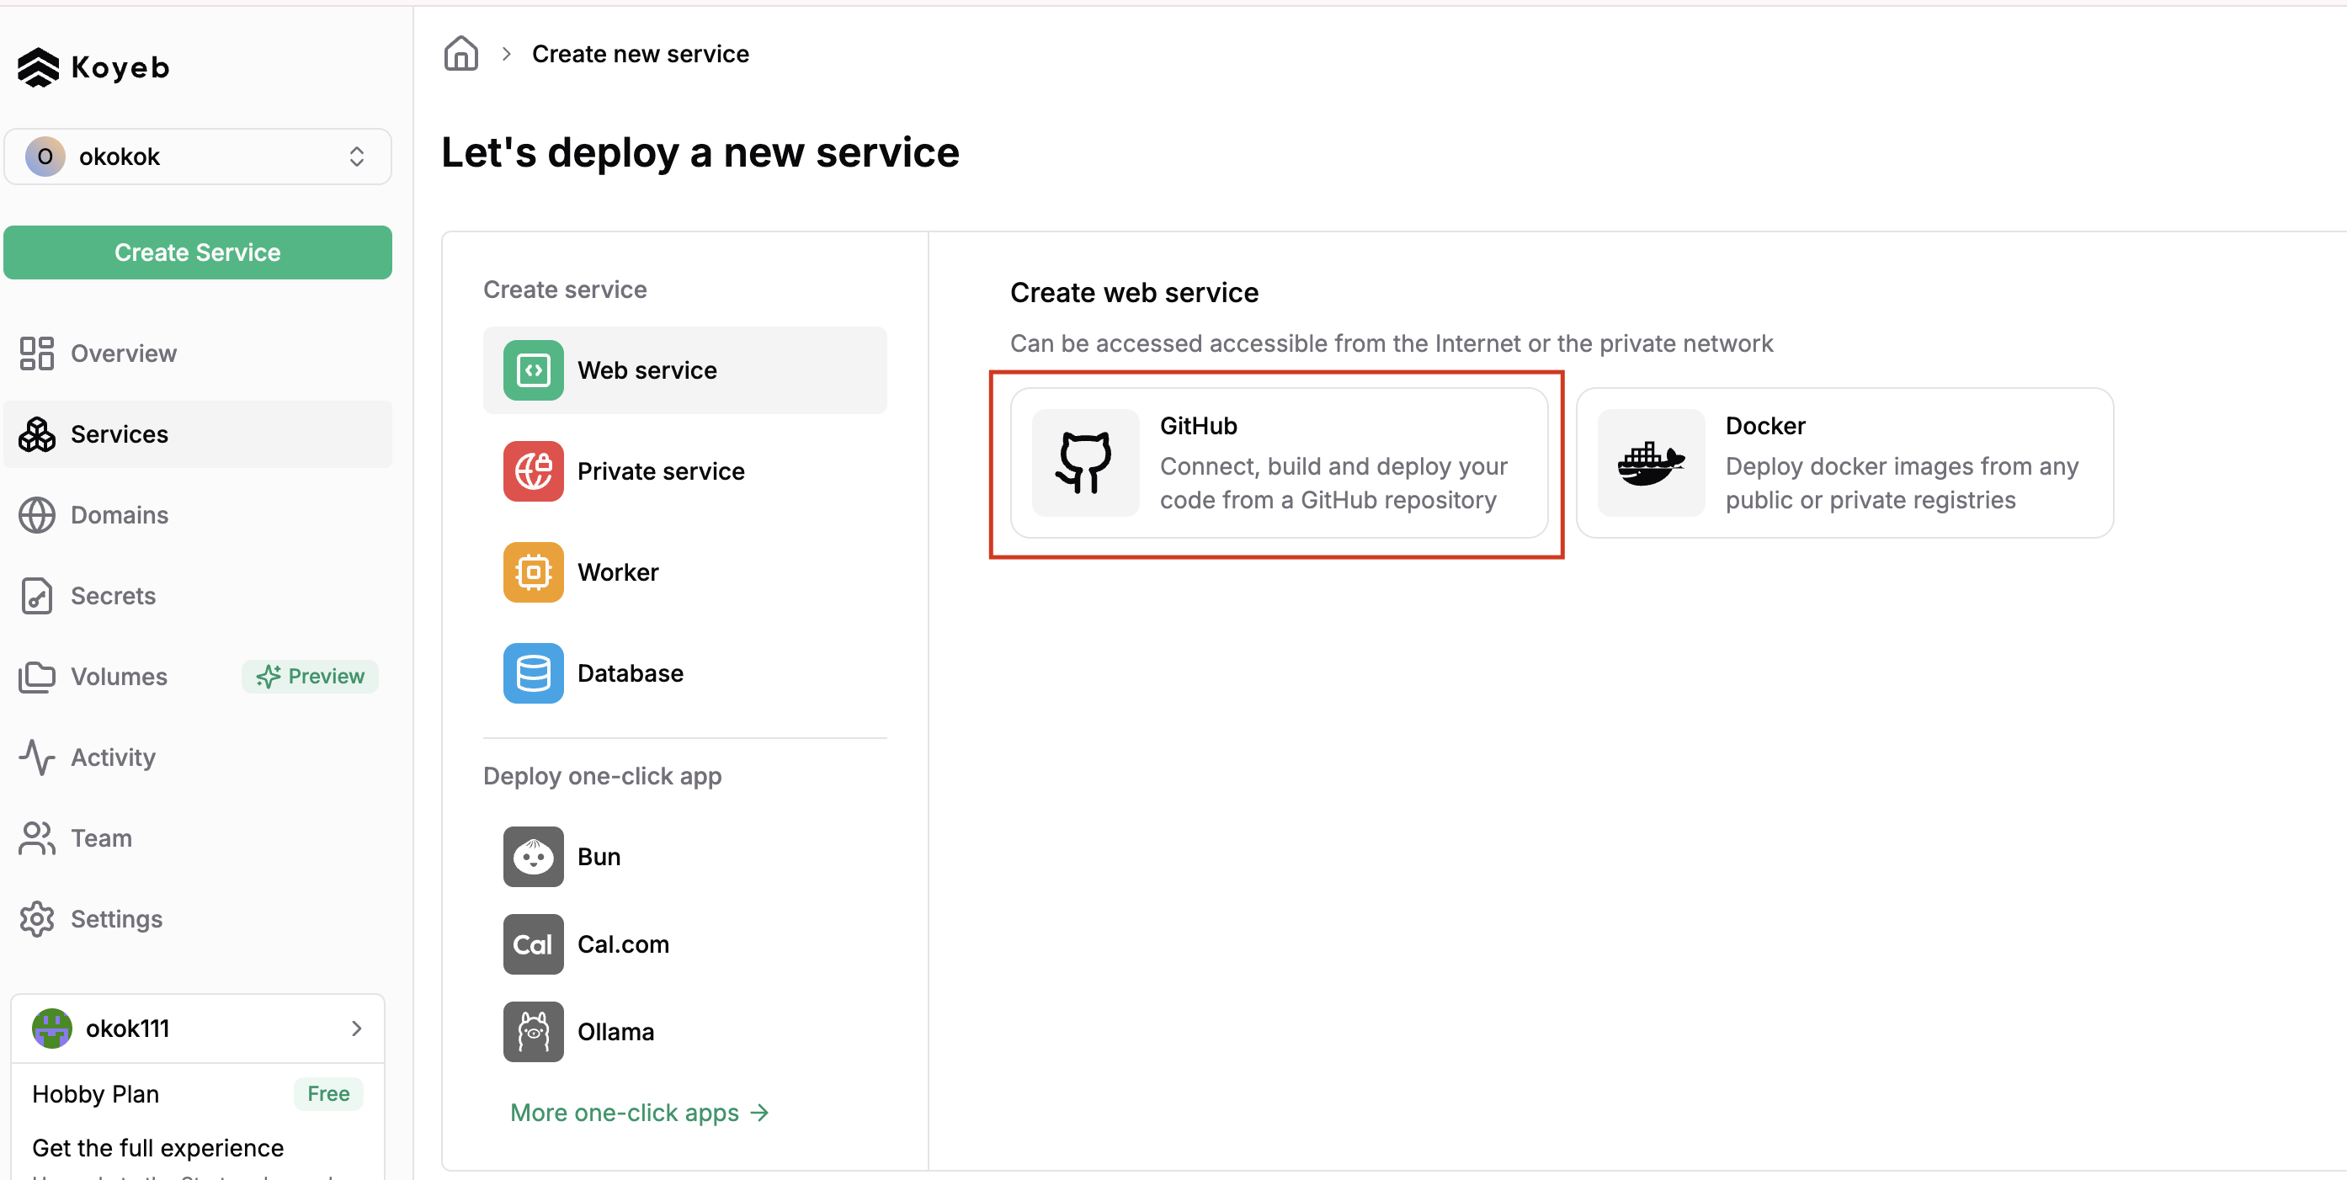Screen dimensions: 2347x1180
Task: Select the Private service globe icon
Action: point(533,471)
